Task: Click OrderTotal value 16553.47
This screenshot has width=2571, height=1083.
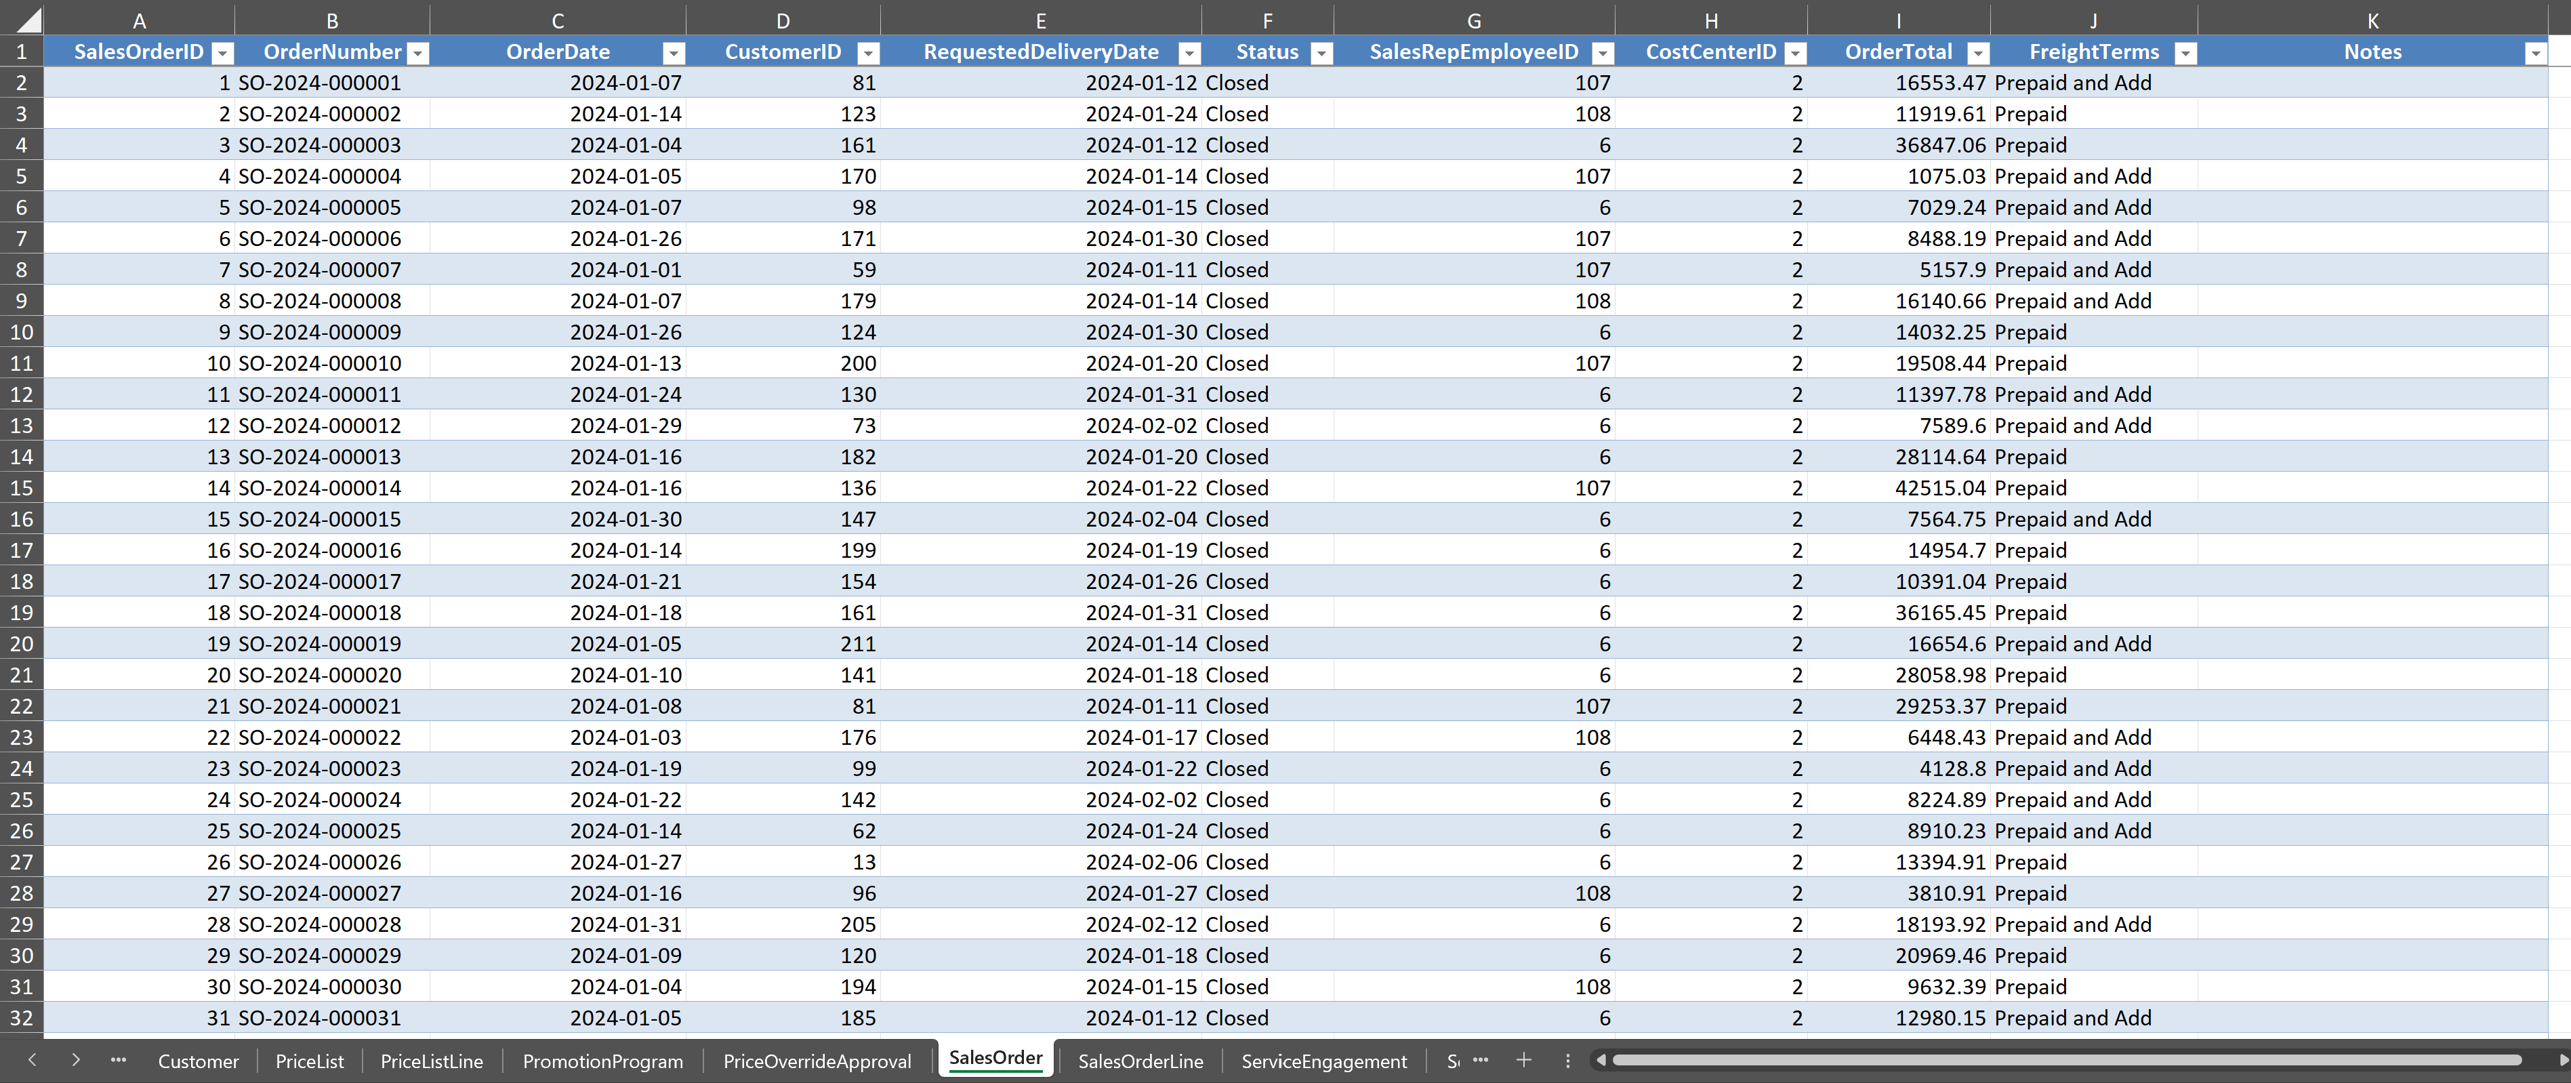Action: point(1898,83)
